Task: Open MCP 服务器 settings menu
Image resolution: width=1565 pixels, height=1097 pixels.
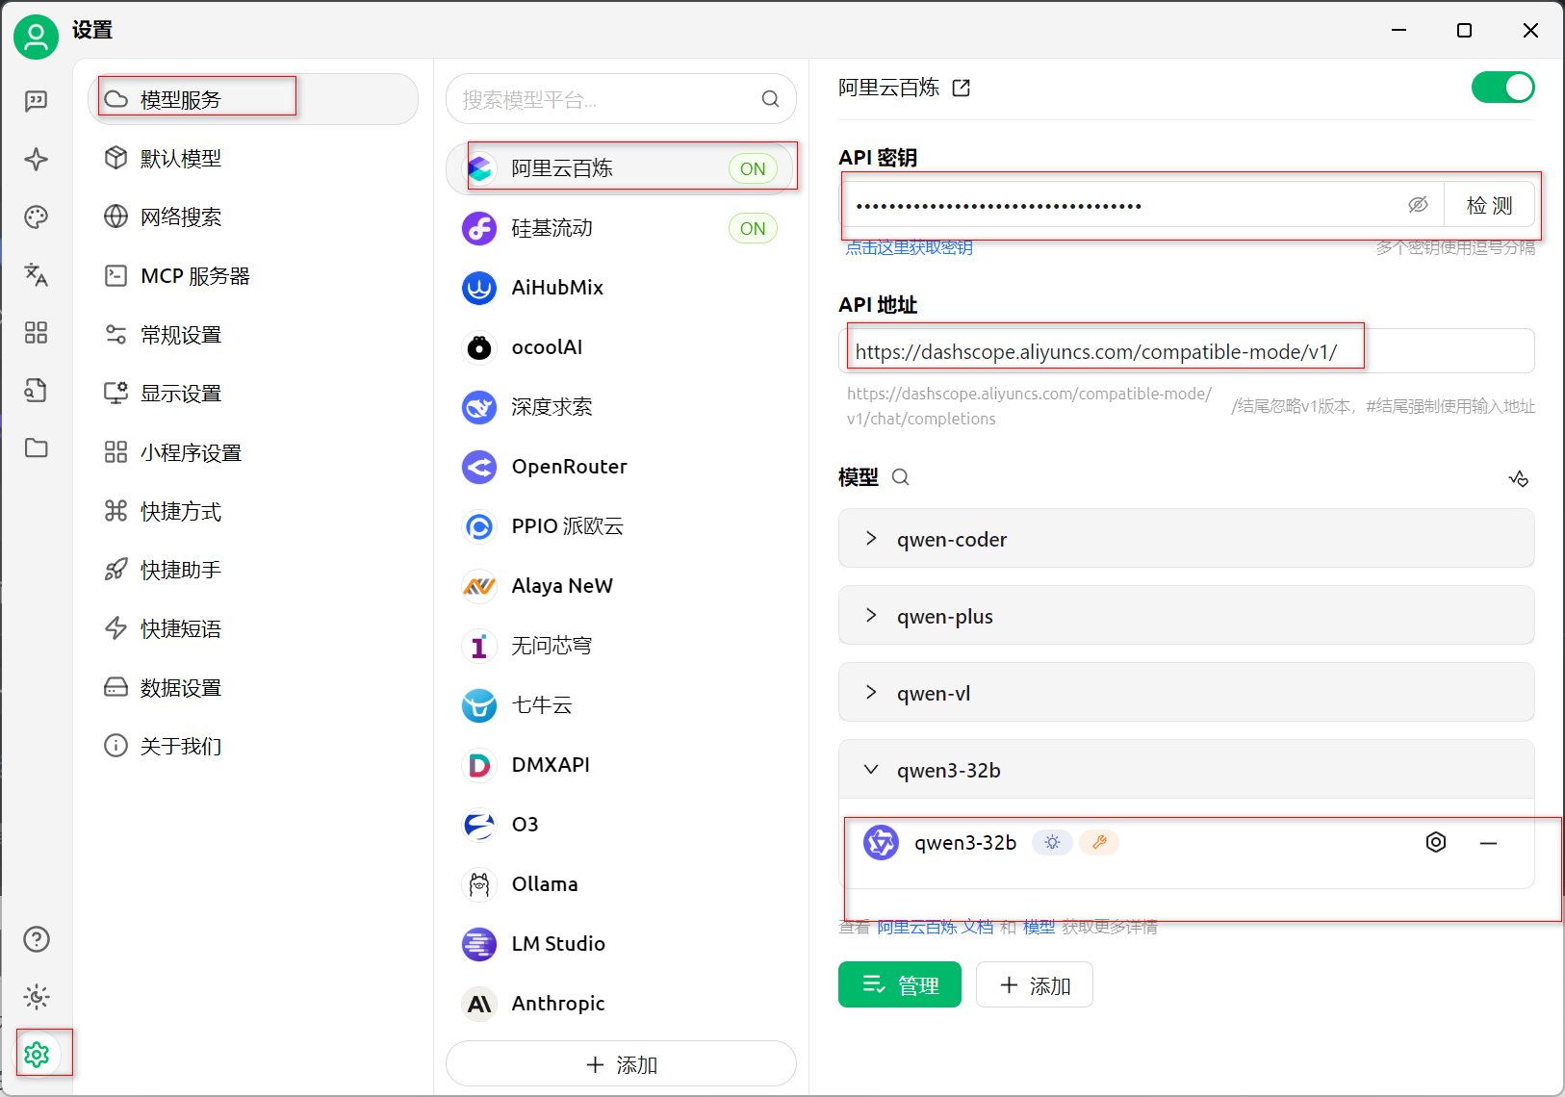Action: tap(253, 276)
